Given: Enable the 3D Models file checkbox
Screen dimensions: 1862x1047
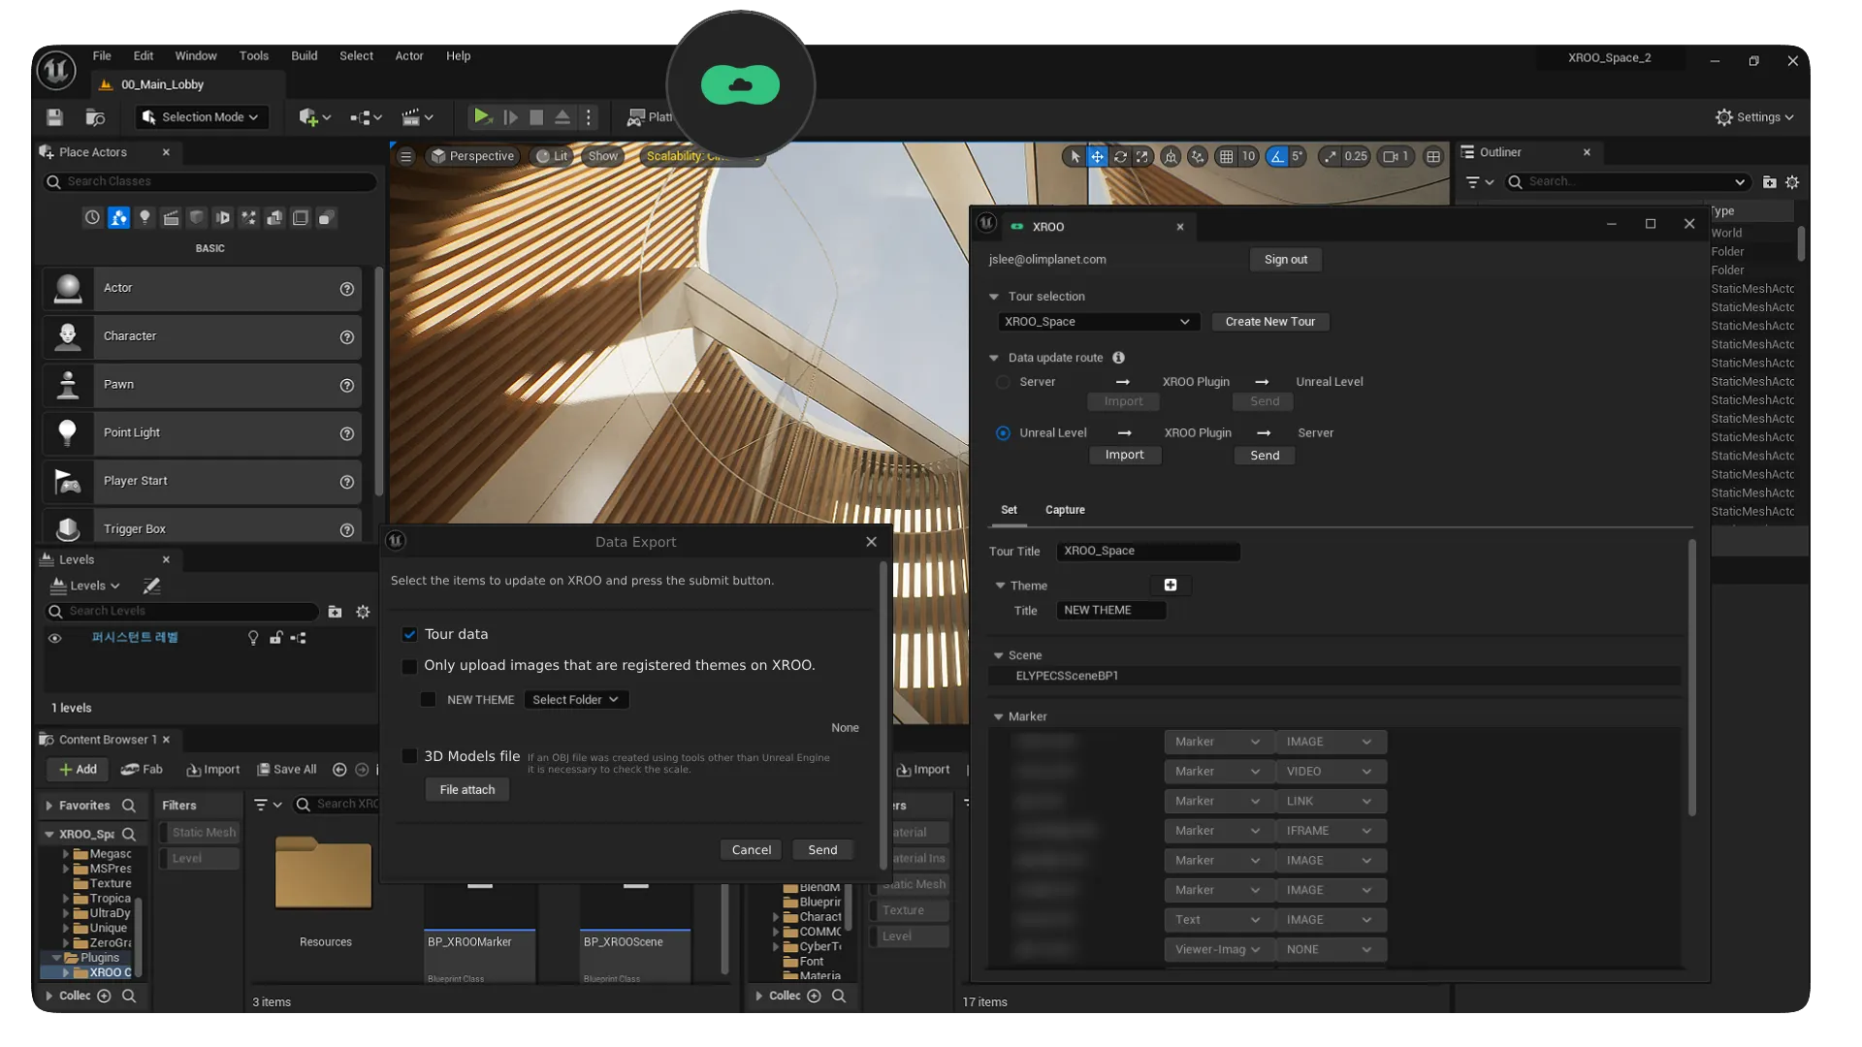Looking at the screenshot, I should [409, 756].
